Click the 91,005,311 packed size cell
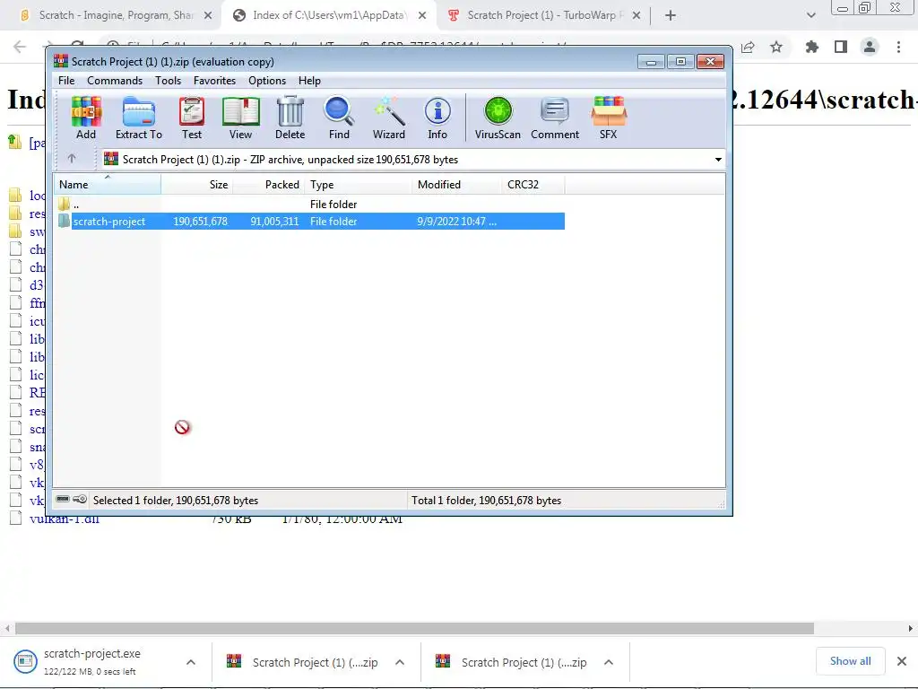The image size is (918, 689). [x=274, y=222]
